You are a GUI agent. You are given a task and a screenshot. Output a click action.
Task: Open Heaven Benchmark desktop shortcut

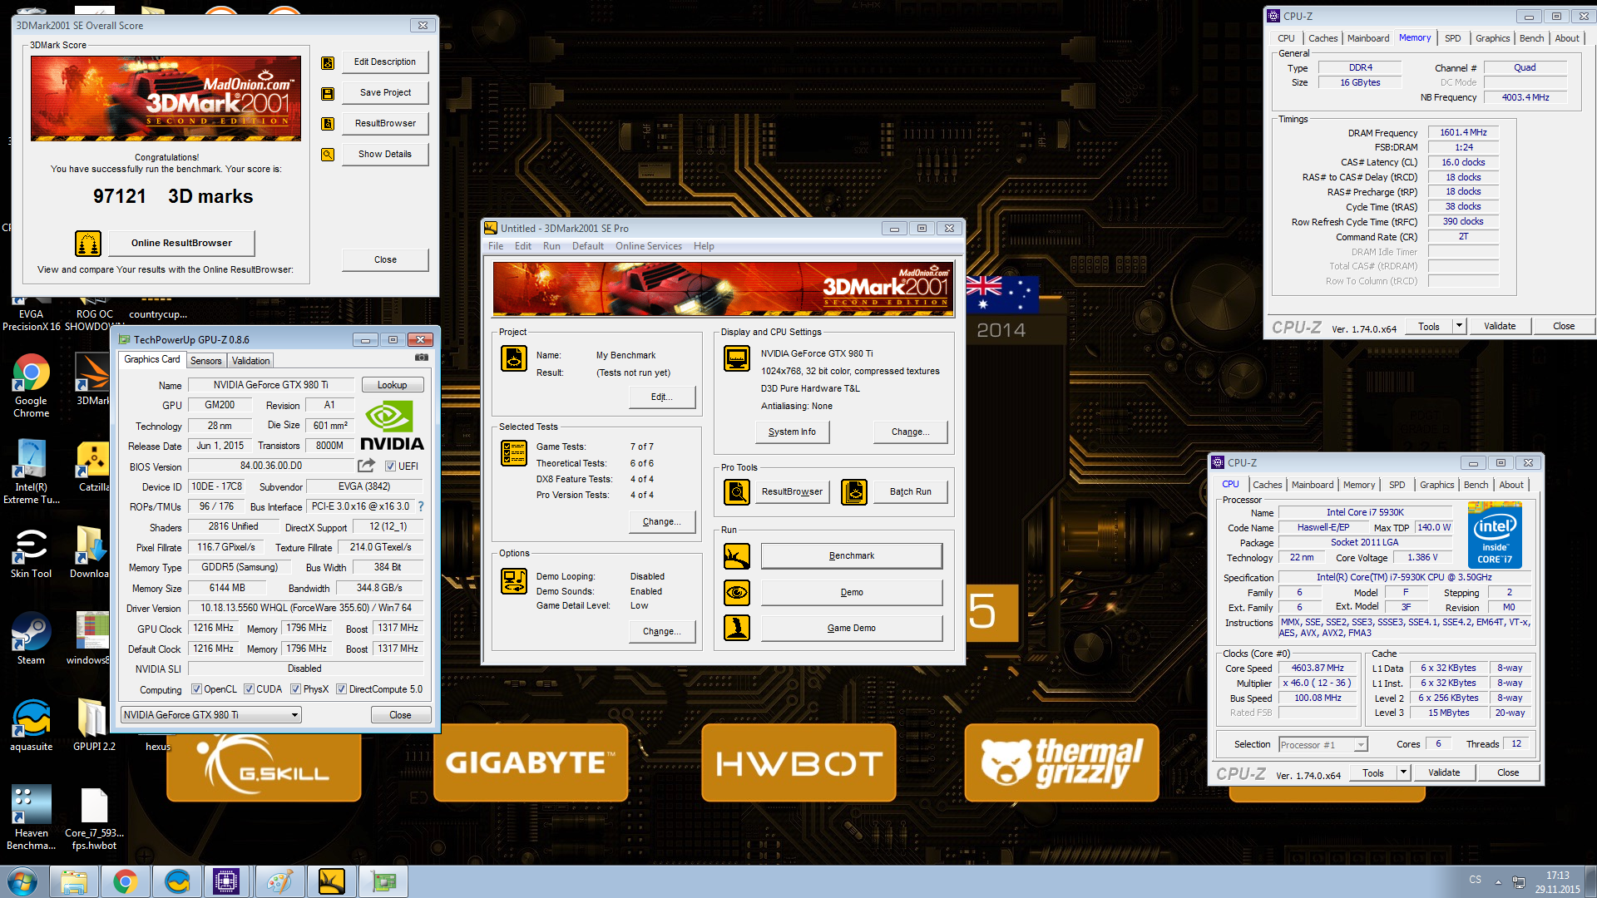(32, 818)
